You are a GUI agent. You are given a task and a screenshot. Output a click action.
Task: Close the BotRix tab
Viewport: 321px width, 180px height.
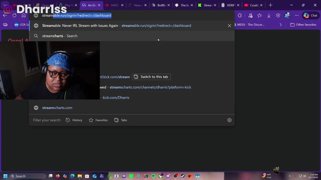169,5
